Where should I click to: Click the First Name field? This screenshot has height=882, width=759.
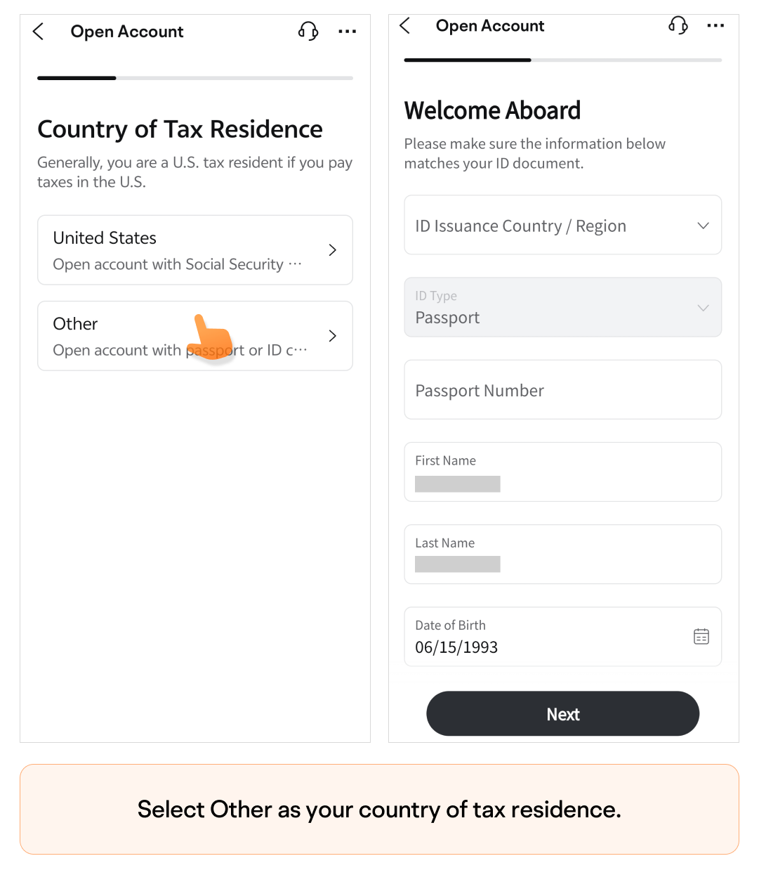[x=563, y=472]
